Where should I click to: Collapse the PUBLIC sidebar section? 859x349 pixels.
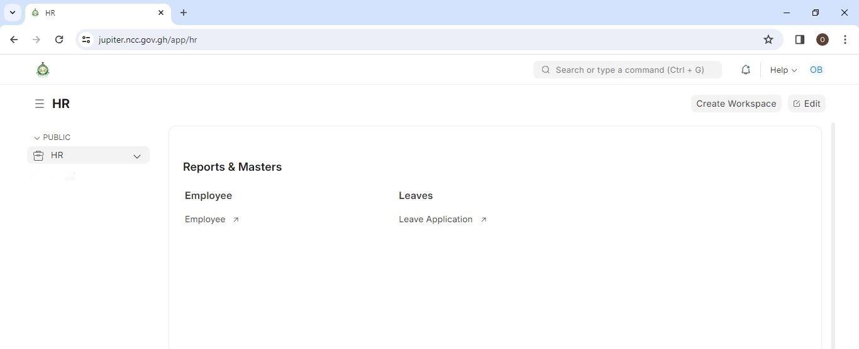(52, 137)
